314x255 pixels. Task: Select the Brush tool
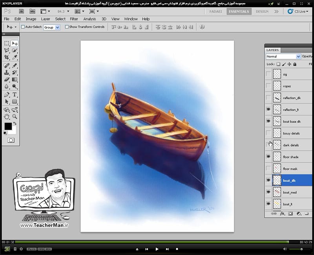click(15, 66)
